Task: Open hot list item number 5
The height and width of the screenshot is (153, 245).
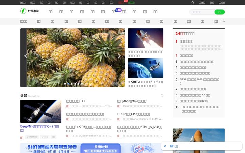Action: tap(195, 73)
